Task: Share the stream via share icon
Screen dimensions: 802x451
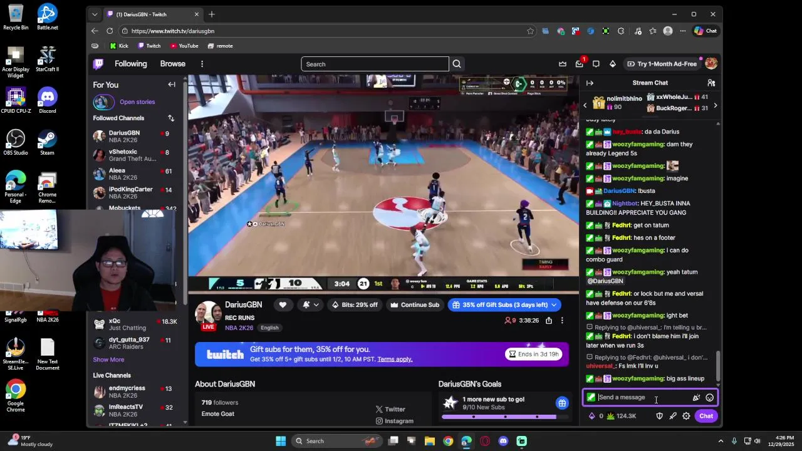Action: point(548,320)
